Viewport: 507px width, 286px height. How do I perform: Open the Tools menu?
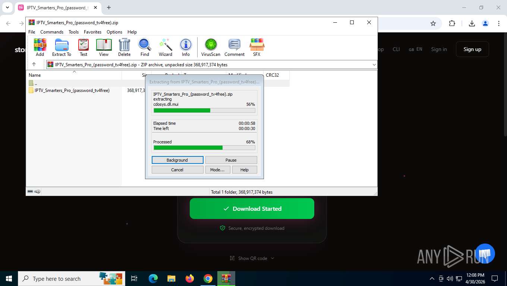tap(73, 32)
